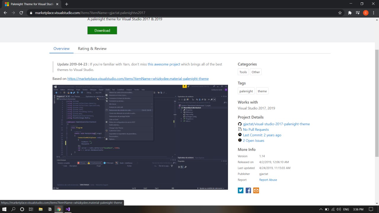
Task: Open Cortana from the taskbar
Action: (x=22, y=209)
